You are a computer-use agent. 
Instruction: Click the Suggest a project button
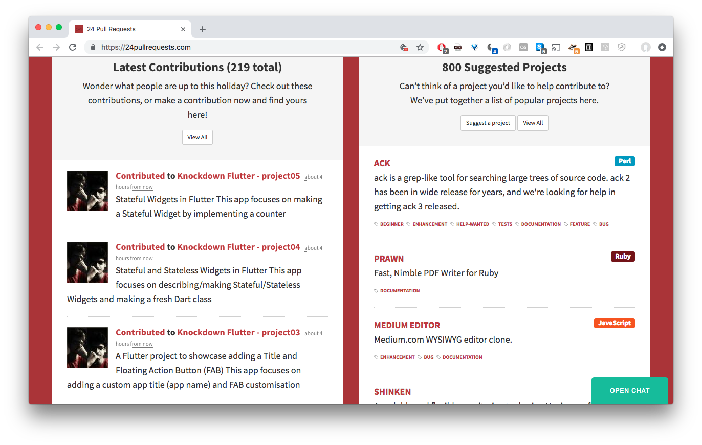(x=488, y=123)
